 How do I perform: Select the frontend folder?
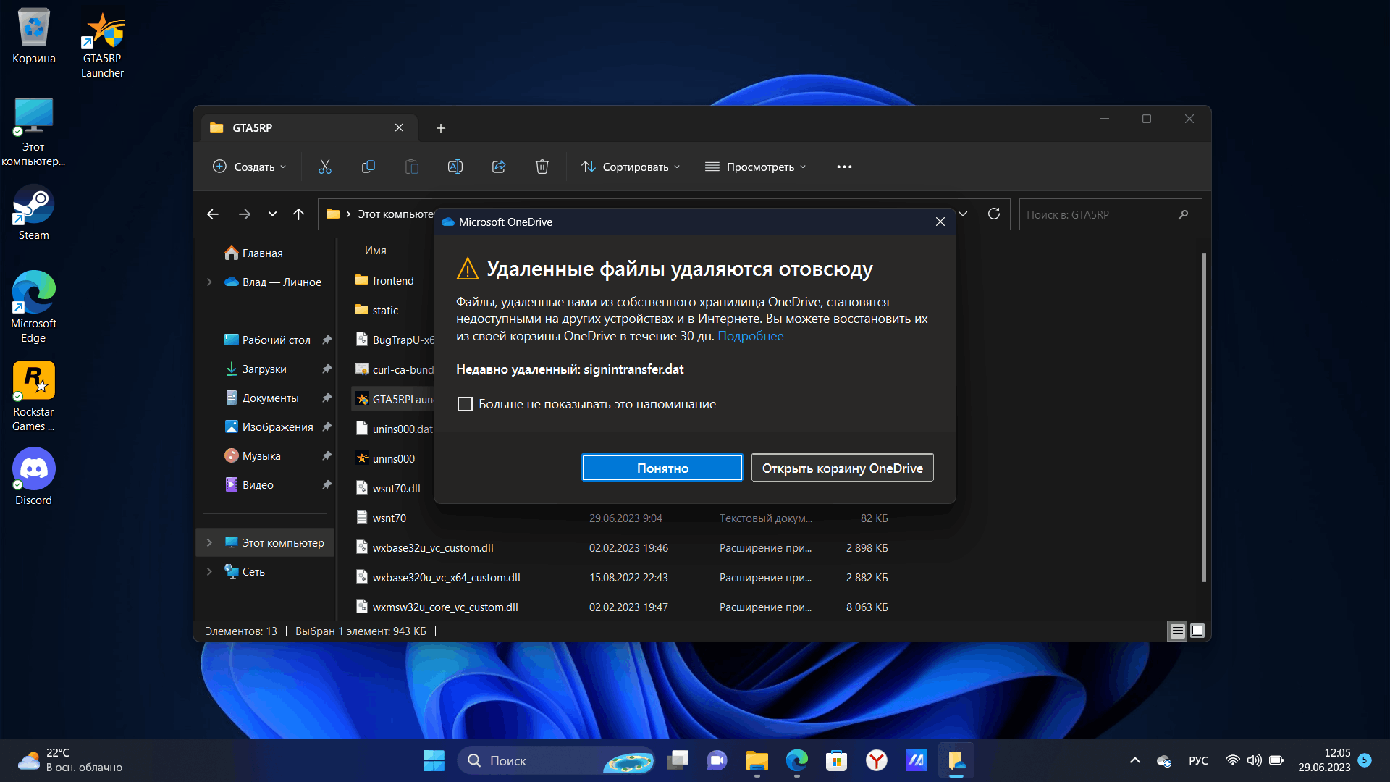click(x=392, y=281)
